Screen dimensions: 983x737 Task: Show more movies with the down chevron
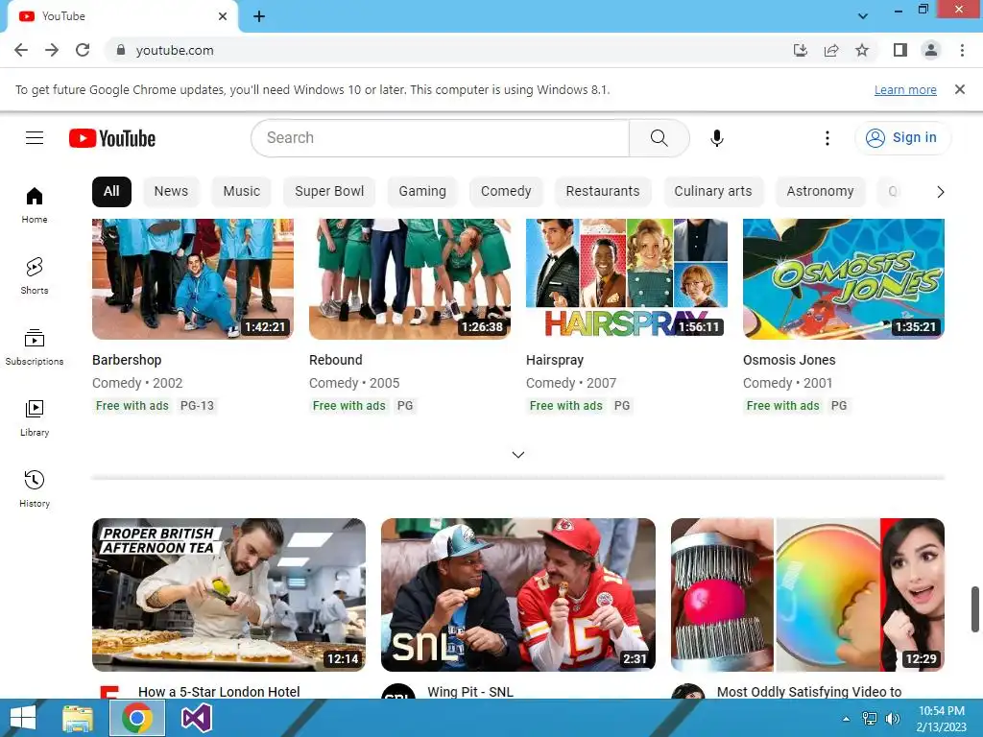[517, 454]
